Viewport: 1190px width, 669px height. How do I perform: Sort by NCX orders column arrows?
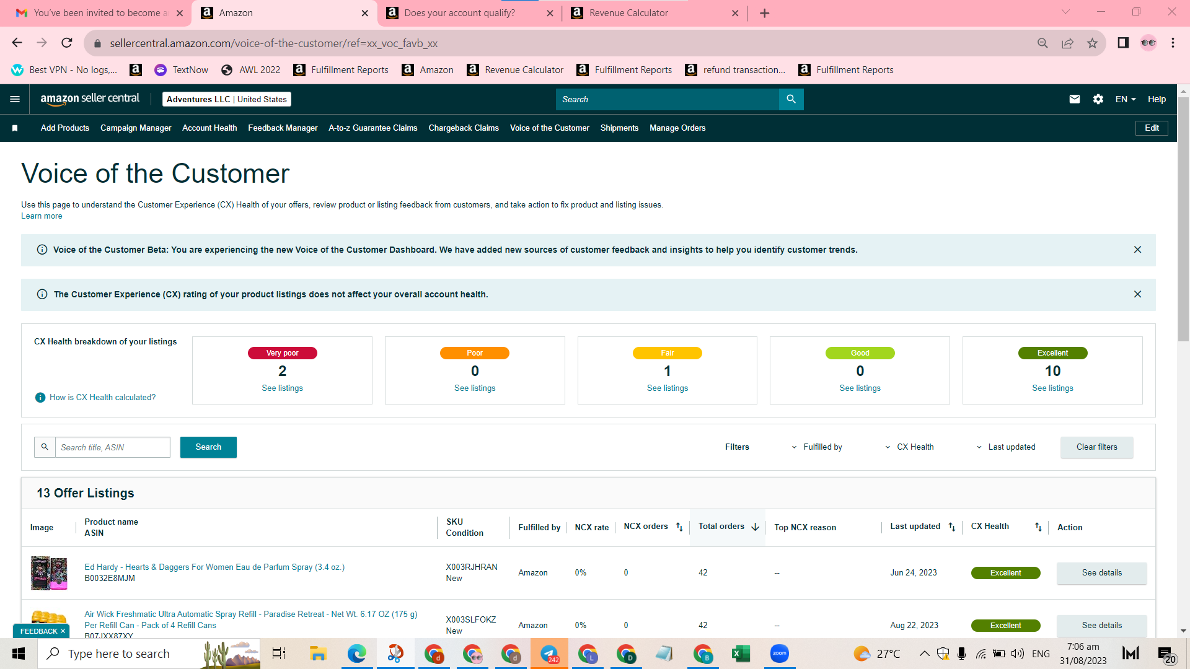tap(679, 527)
